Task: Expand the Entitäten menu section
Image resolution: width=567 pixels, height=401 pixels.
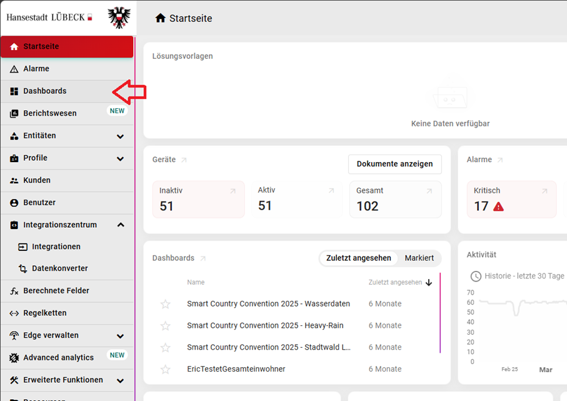Action: (x=120, y=136)
